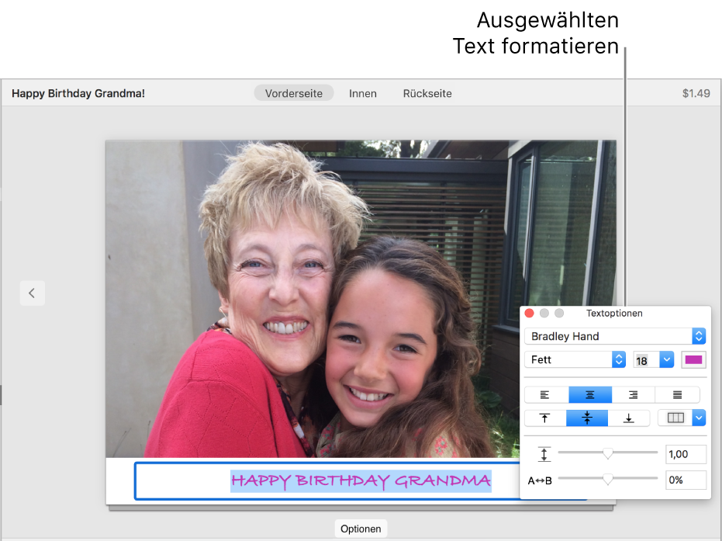Select center text alignment
722x541 pixels.
[590, 395]
